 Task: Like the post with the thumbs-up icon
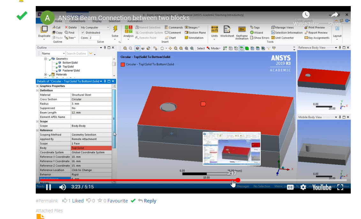pos(65,201)
